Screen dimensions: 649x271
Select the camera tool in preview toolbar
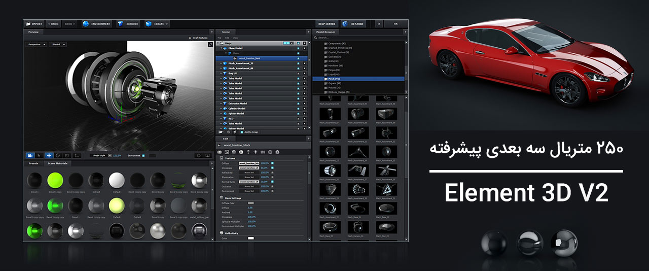click(x=30, y=156)
